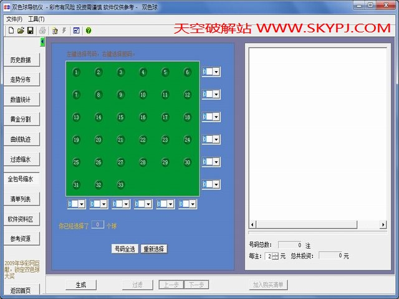Click the 每注 price spinner arrows
The height and width of the screenshot is (299, 399).
(275, 255)
